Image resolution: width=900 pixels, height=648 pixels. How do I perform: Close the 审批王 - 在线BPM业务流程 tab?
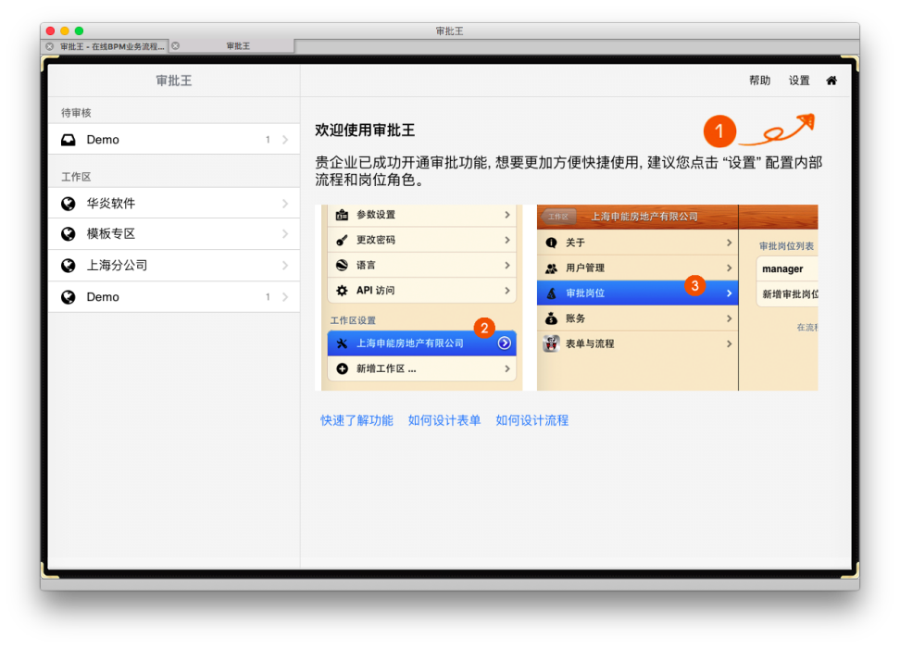(x=50, y=46)
